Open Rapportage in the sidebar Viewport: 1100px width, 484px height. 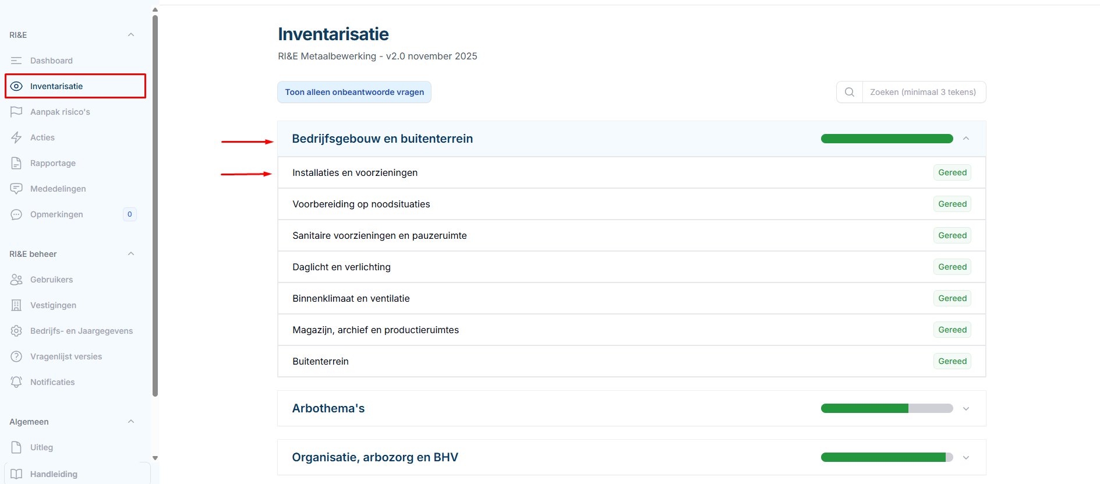[75, 163]
